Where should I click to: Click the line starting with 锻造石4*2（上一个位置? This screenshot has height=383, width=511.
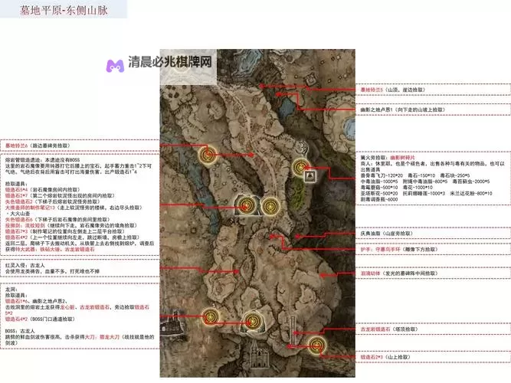72,237
